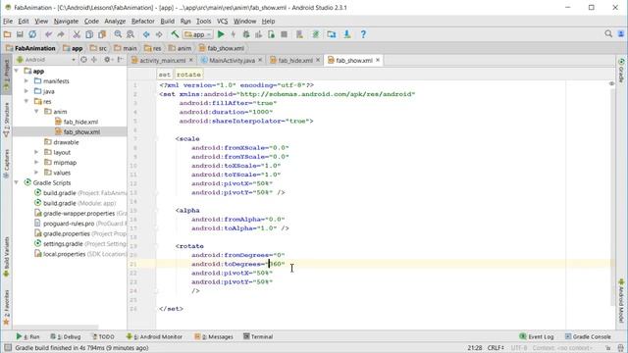The image size is (628, 353).
Task: Expand the manifests folder arrow
Action: coord(26,80)
